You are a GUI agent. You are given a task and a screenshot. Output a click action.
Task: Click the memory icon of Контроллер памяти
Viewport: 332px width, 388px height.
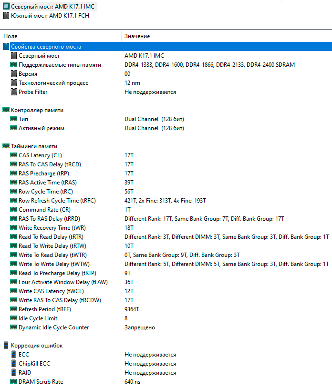(x=6, y=110)
